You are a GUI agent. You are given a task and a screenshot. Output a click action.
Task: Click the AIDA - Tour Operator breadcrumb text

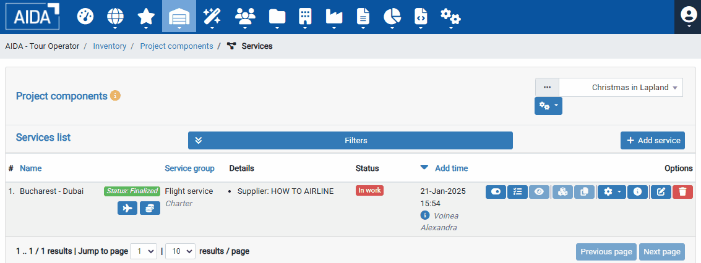(x=42, y=46)
